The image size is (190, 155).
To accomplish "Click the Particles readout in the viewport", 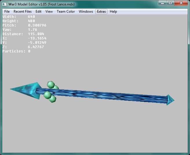I will 16,51.
